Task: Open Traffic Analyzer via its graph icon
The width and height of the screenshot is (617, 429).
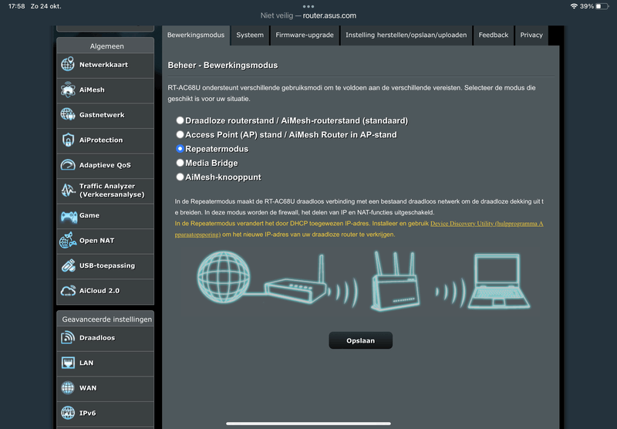Action: (x=68, y=191)
